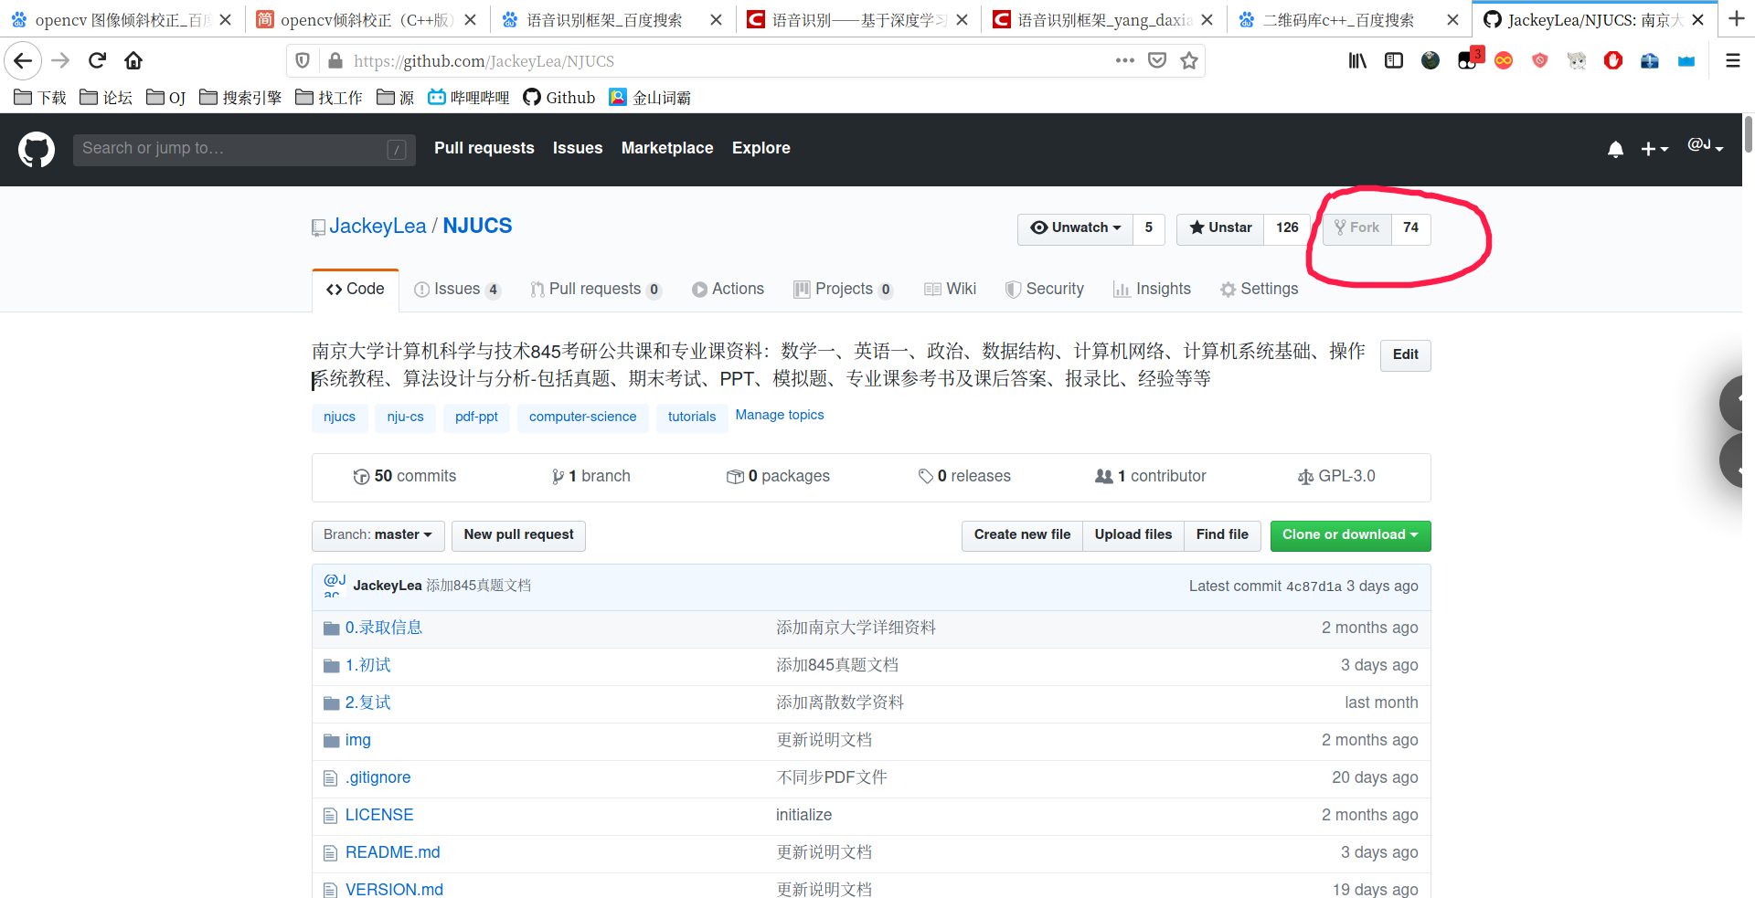Open the img folder
The width and height of the screenshot is (1755, 898).
tap(357, 740)
